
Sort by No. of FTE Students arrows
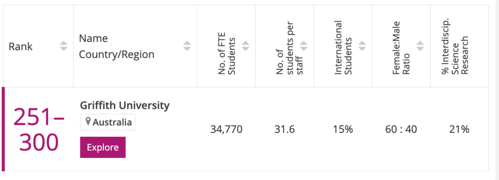coord(245,46)
